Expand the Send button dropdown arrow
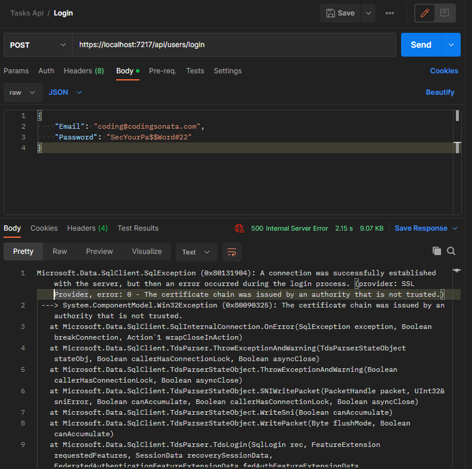Viewport: 472px width, 469px height. point(451,45)
